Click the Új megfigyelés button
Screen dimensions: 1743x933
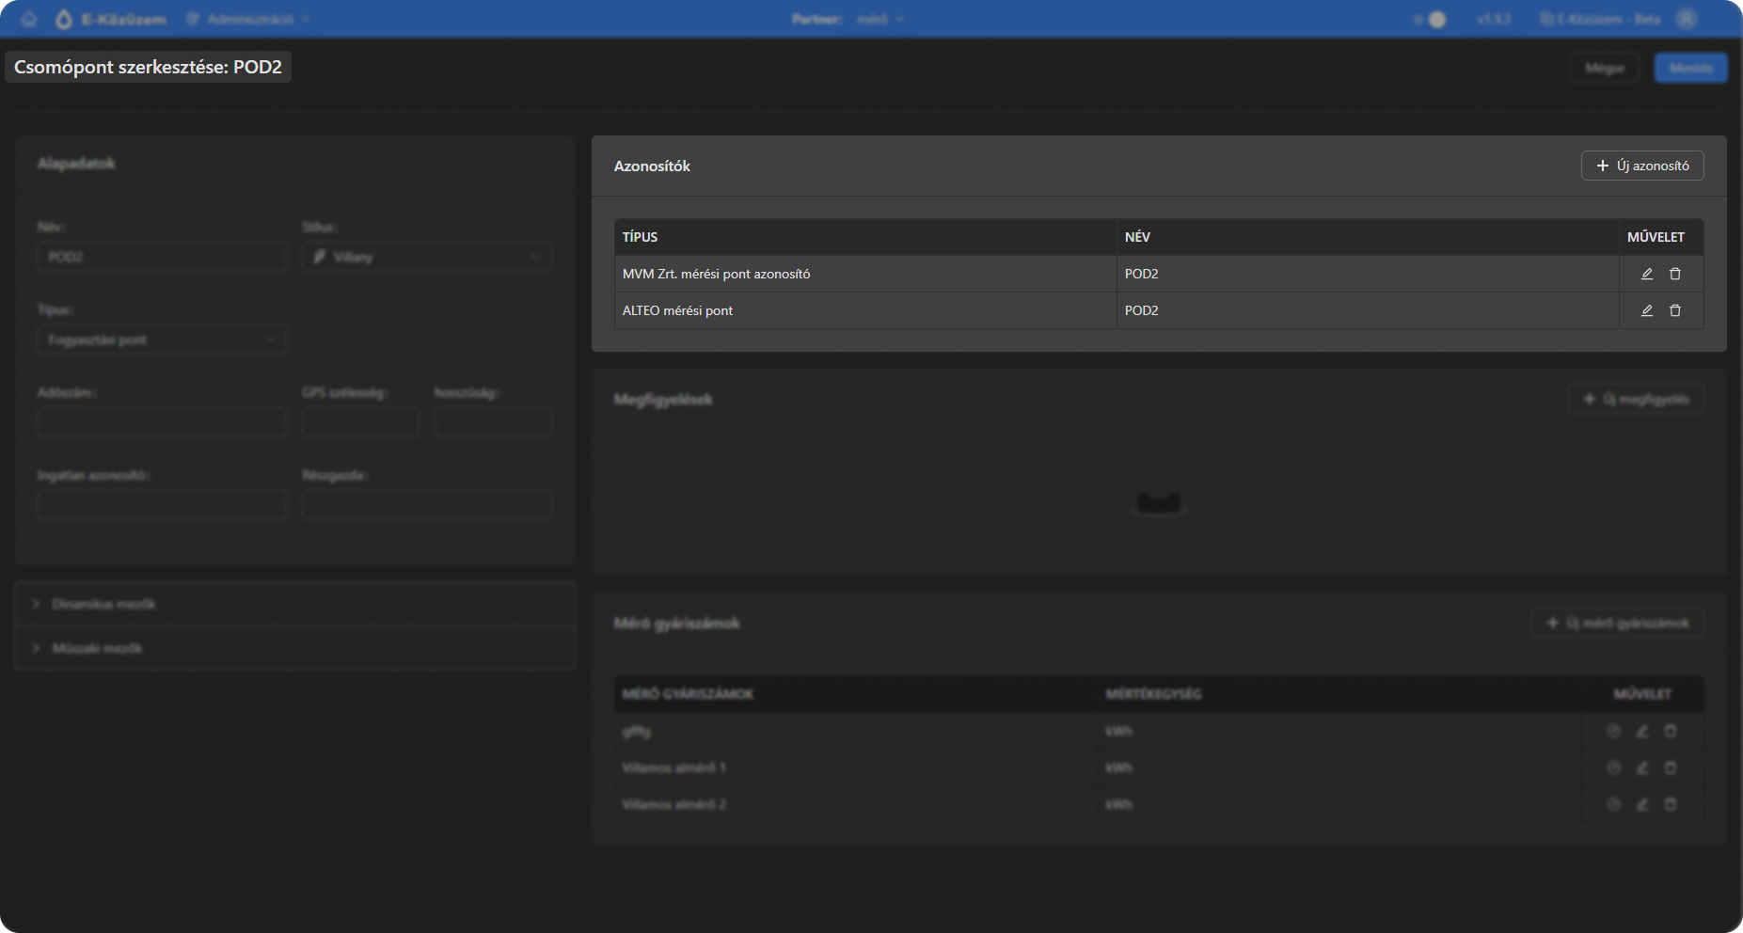(x=1636, y=399)
